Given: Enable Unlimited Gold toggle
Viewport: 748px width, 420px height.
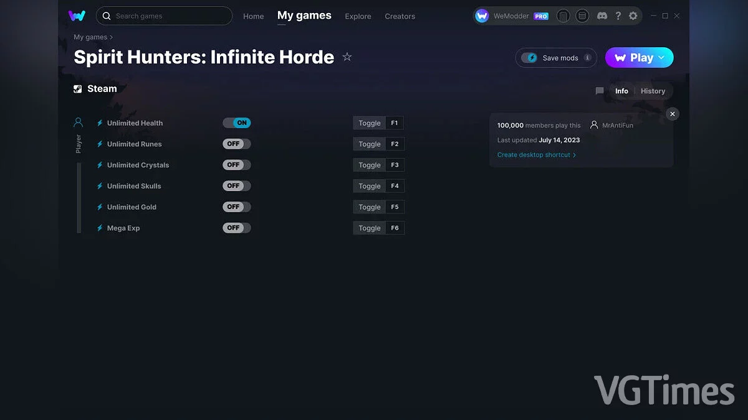Looking at the screenshot, I should tap(237, 207).
